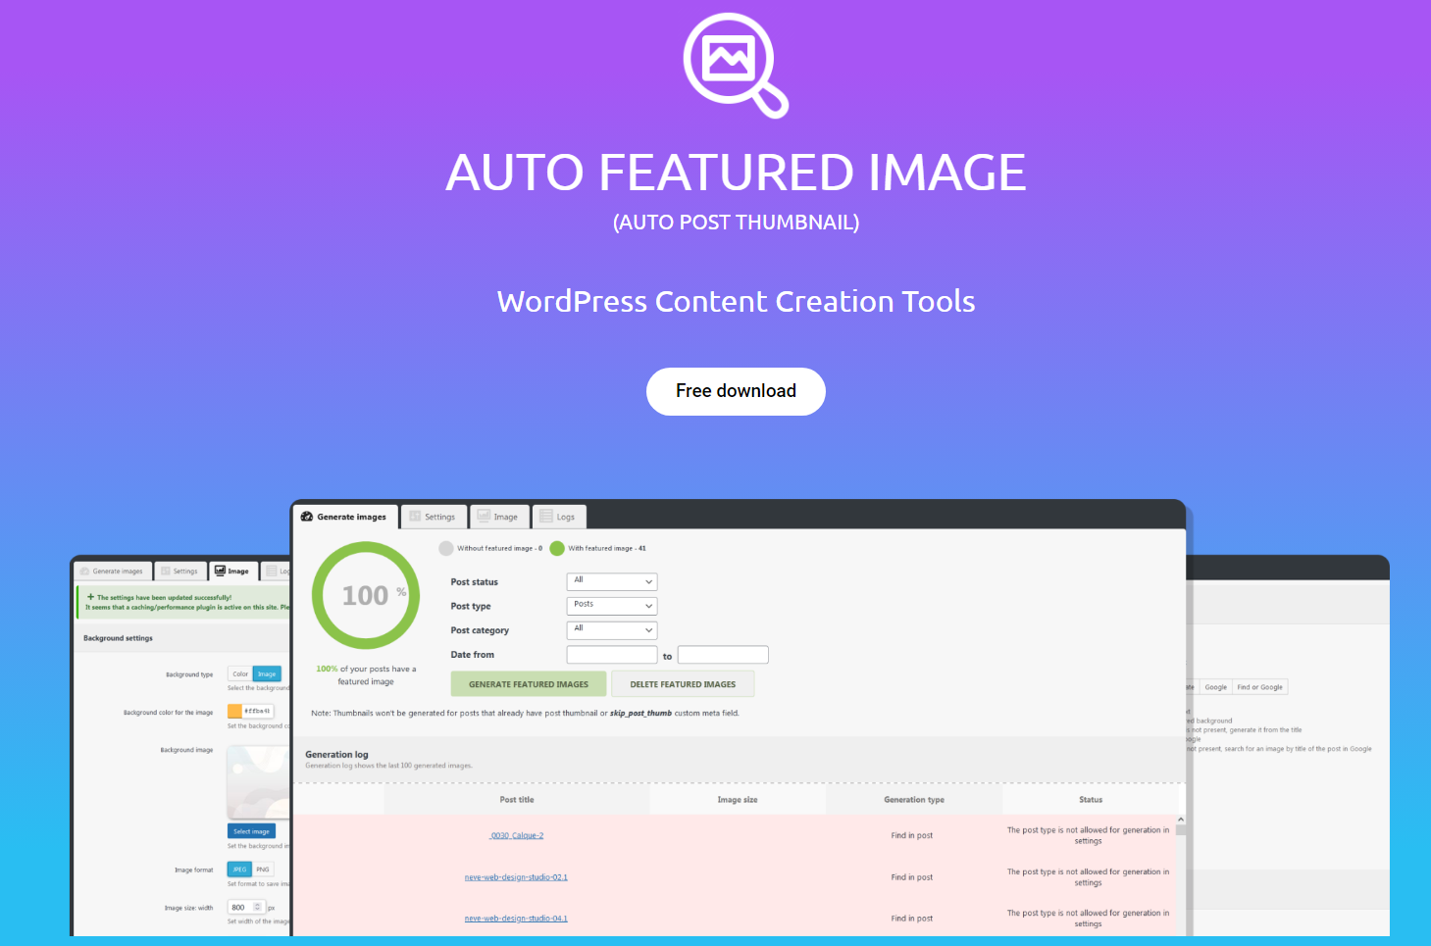
Task: Open the neve-web-design-studio-02.1 post link
Action: coord(517,877)
